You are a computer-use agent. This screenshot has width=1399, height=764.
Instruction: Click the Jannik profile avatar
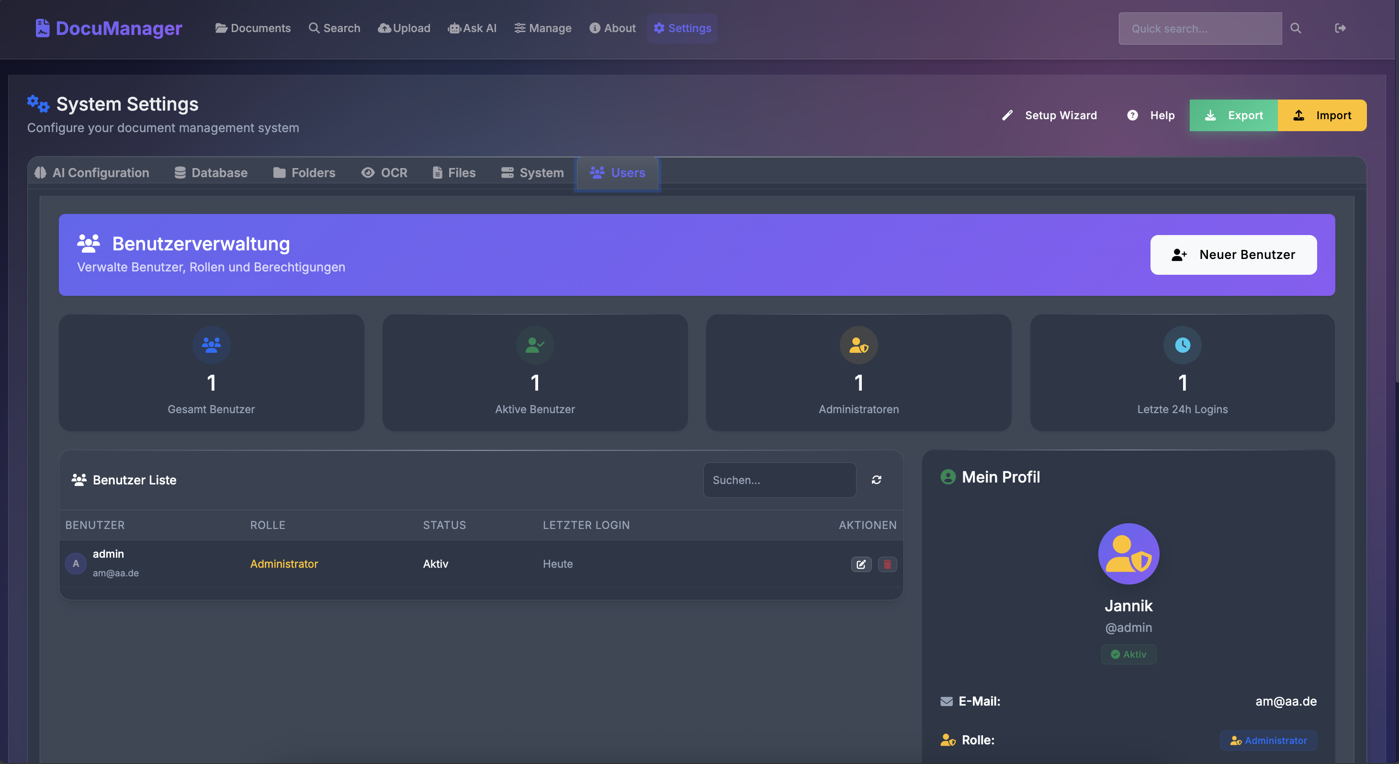click(x=1128, y=553)
